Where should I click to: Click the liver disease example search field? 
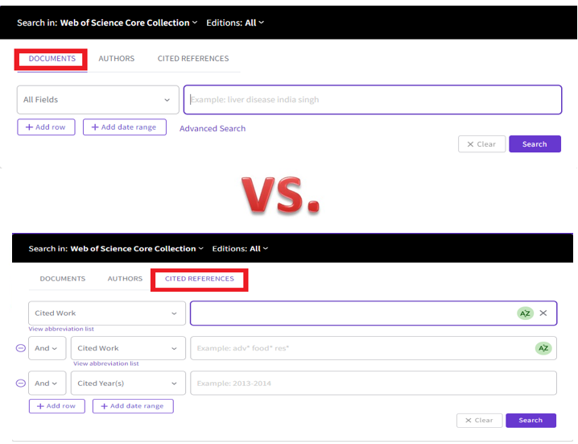pos(373,100)
